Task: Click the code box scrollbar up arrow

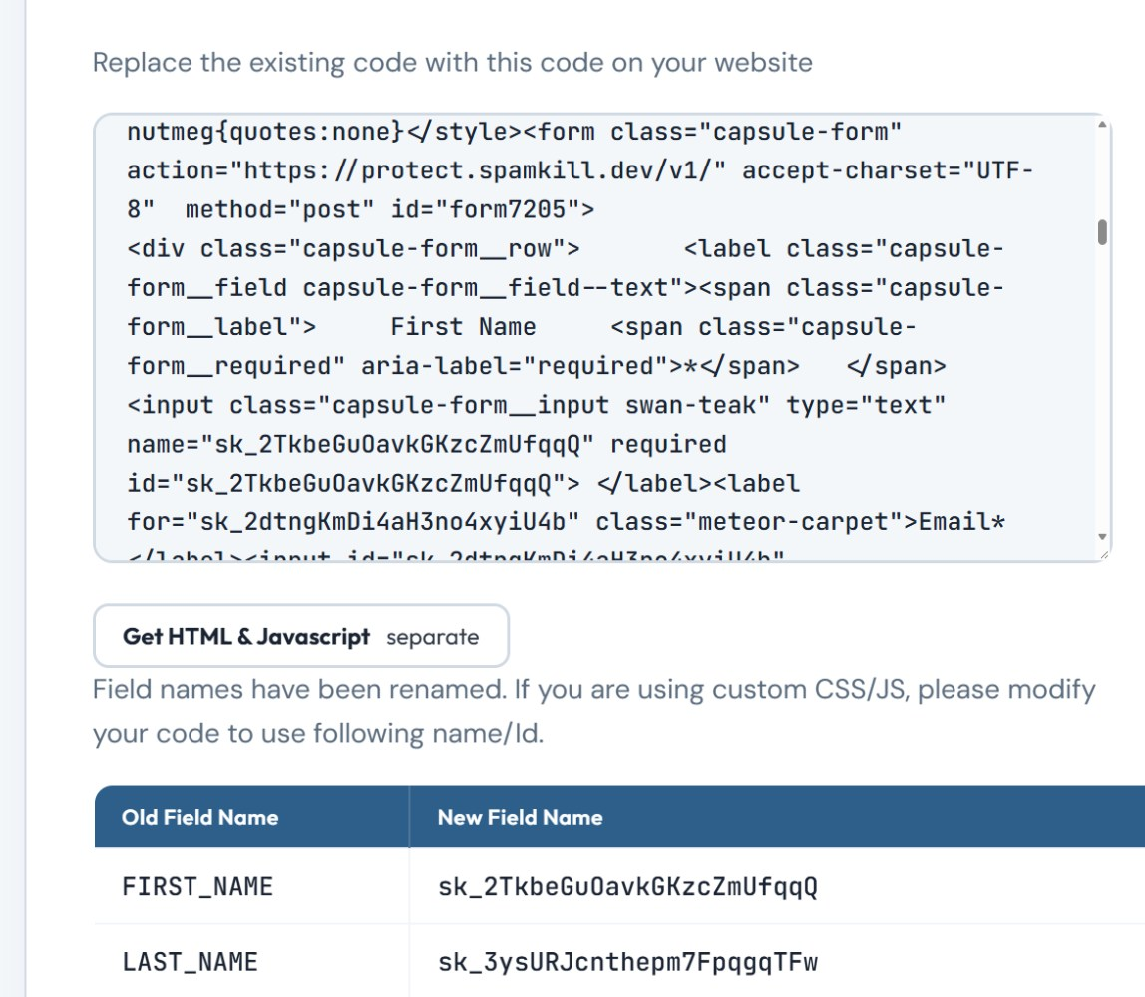Action: pyautogui.click(x=1102, y=125)
